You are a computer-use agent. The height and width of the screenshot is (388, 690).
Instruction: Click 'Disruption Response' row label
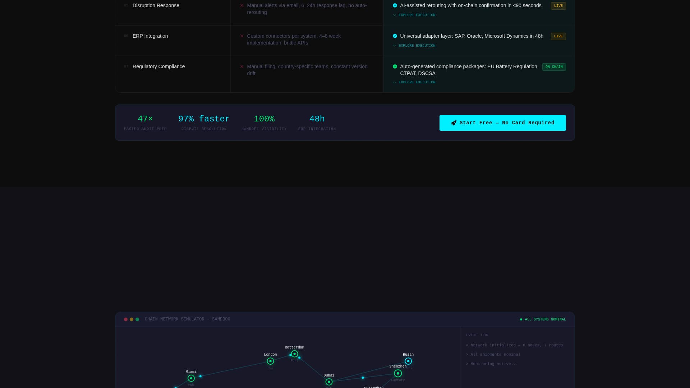(x=156, y=5)
